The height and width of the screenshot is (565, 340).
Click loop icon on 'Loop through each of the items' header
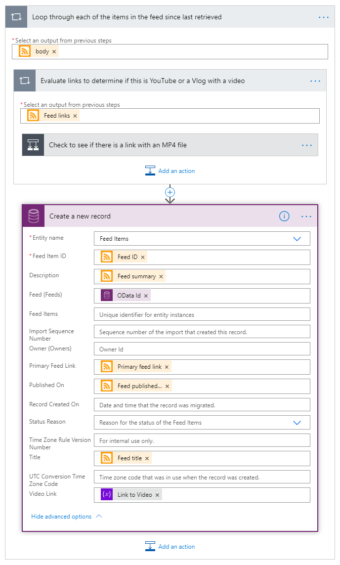pyautogui.click(x=16, y=17)
